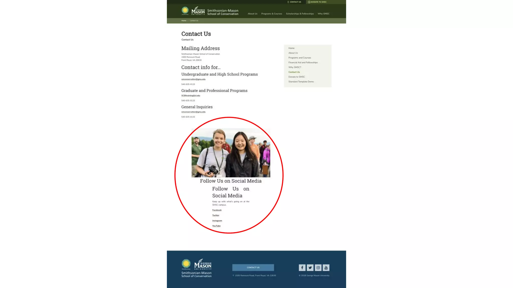The height and width of the screenshot is (288, 513).
Task: Select Home in the sidebar menu
Action: pyautogui.click(x=291, y=48)
